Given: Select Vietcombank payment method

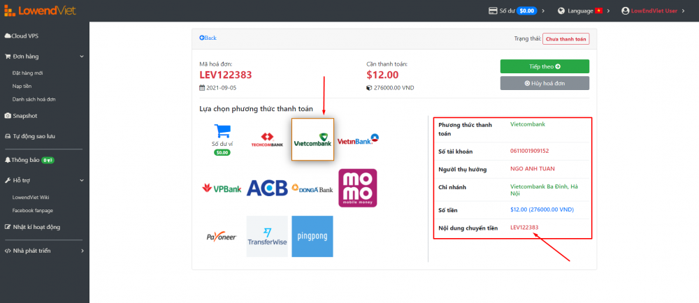Looking at the screenshot, I should pos(312,139).
